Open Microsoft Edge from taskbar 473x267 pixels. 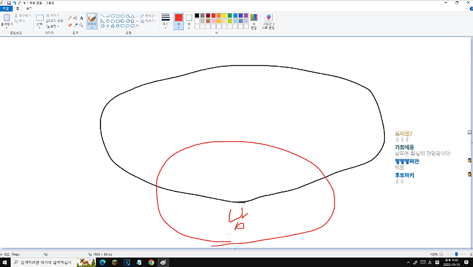click(x=102, y=262)
